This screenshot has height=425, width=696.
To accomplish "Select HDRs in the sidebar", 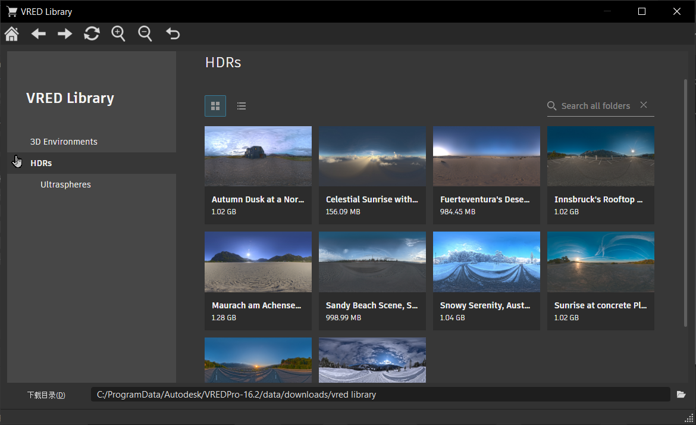I will (x=92, y=163).
